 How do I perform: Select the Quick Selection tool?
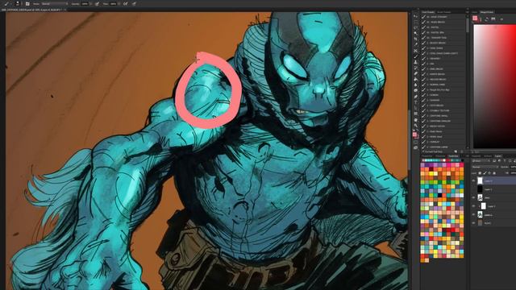coord(416,33)
